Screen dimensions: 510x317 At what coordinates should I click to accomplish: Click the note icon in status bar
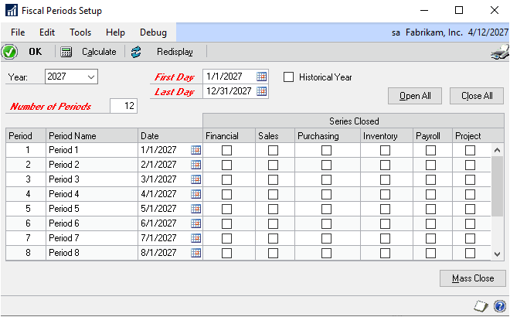point(481,306)
